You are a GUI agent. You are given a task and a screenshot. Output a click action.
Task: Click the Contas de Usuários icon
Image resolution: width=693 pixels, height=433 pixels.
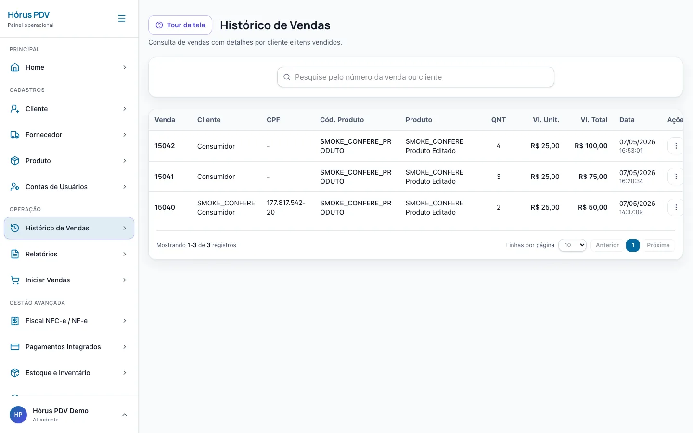(x=15, y=187)
